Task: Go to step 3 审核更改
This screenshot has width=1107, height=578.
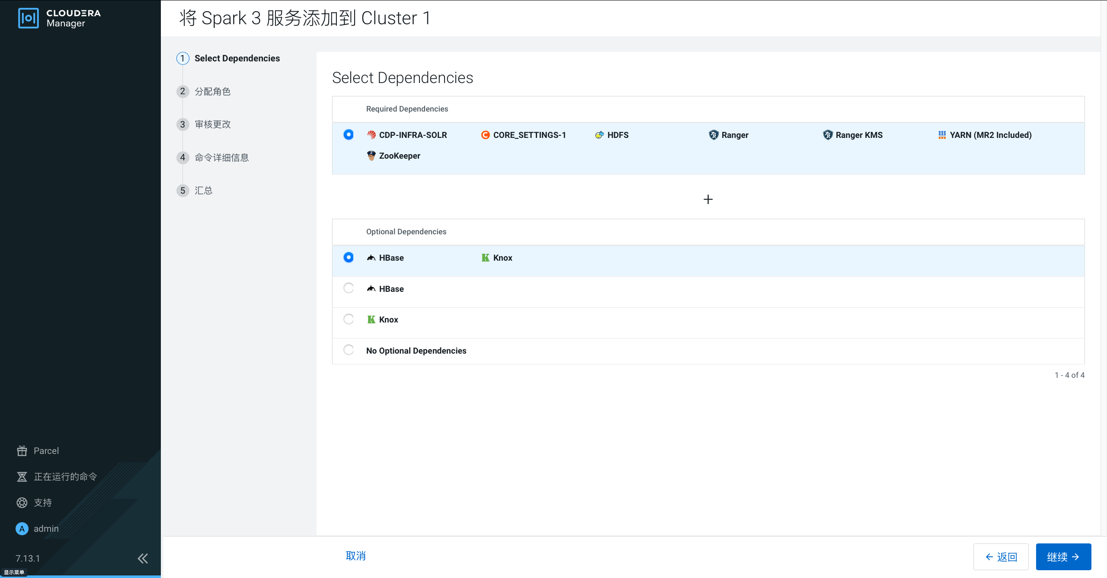Action: click(212, 125)
